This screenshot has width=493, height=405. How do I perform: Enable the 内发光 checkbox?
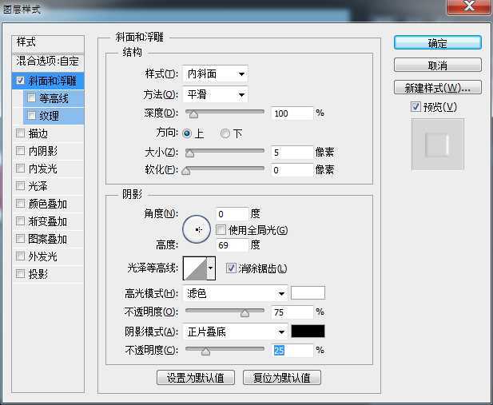click(21, 169)
